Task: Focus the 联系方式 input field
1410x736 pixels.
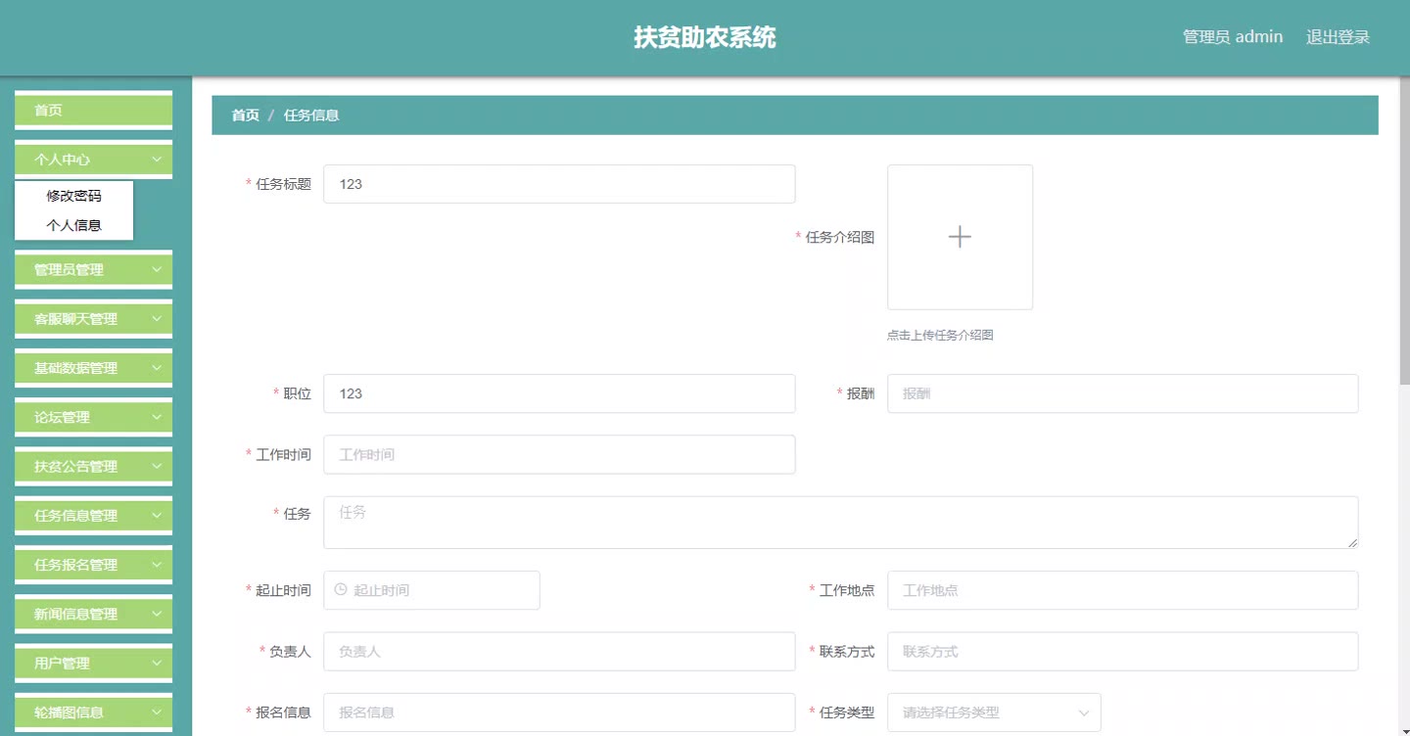Action: click(1123, 651)
